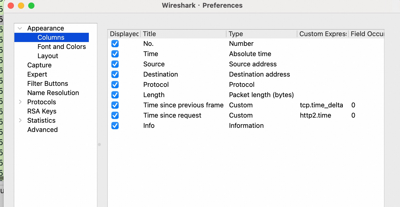Open RSA Keys preferences
This screenshot has width=400, height=207.
42,111
